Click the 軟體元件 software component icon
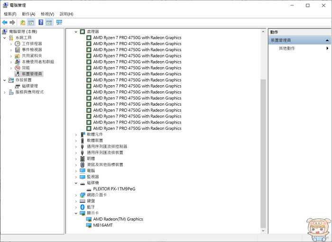 point(83,134)
